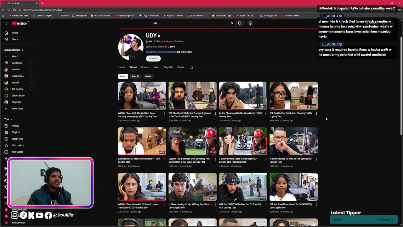Select the Oldest sort chip
This screenshot has height=227, width=403.
148,76
